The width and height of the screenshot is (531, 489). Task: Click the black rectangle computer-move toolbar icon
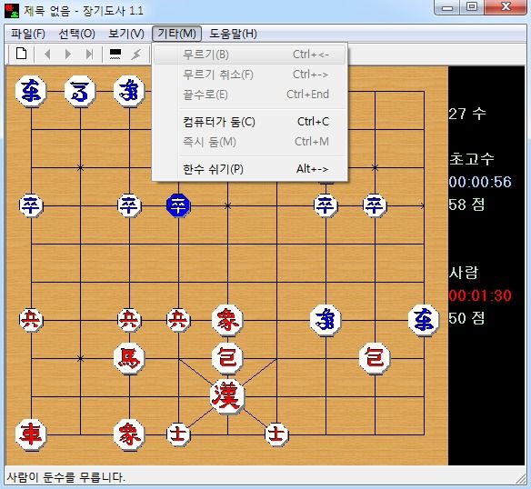coord(115,54)
